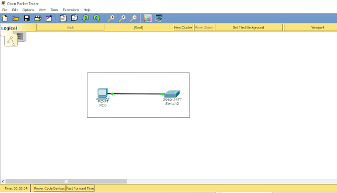Image resolution: width=337 pixels, height=193 pixels.
Task: Click the New file icon
Action: coord(5,18)
